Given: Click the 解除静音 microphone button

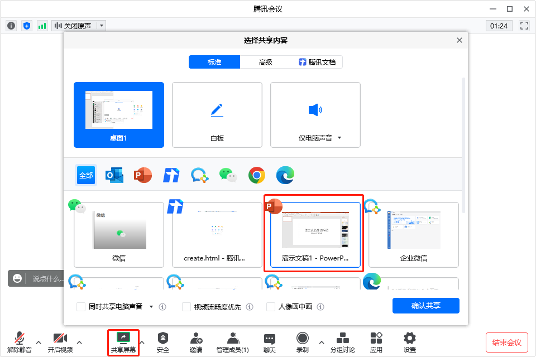Looking at the screenshot, I should [x=20, y=342].
